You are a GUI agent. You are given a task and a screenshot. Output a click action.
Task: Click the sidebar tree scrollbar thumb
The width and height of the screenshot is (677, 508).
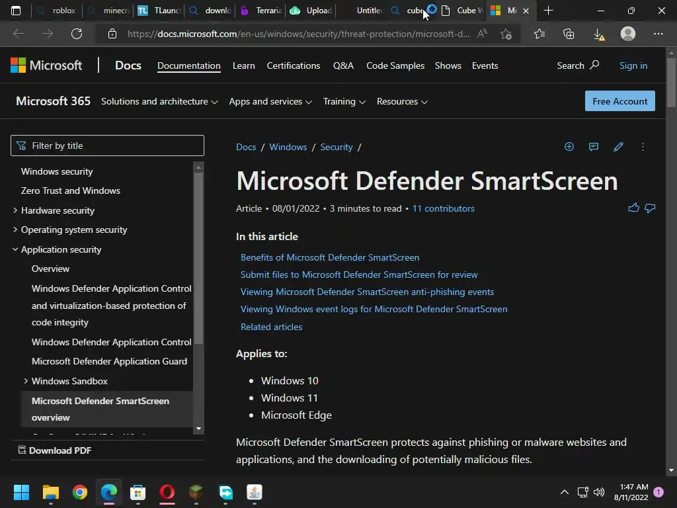coord(198,258)
